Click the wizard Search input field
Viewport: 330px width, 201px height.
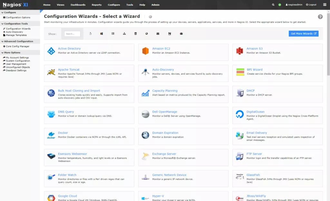[x=72, y=34]
